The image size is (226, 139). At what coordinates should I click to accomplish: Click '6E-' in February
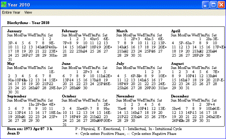click(x=106, y=39)
